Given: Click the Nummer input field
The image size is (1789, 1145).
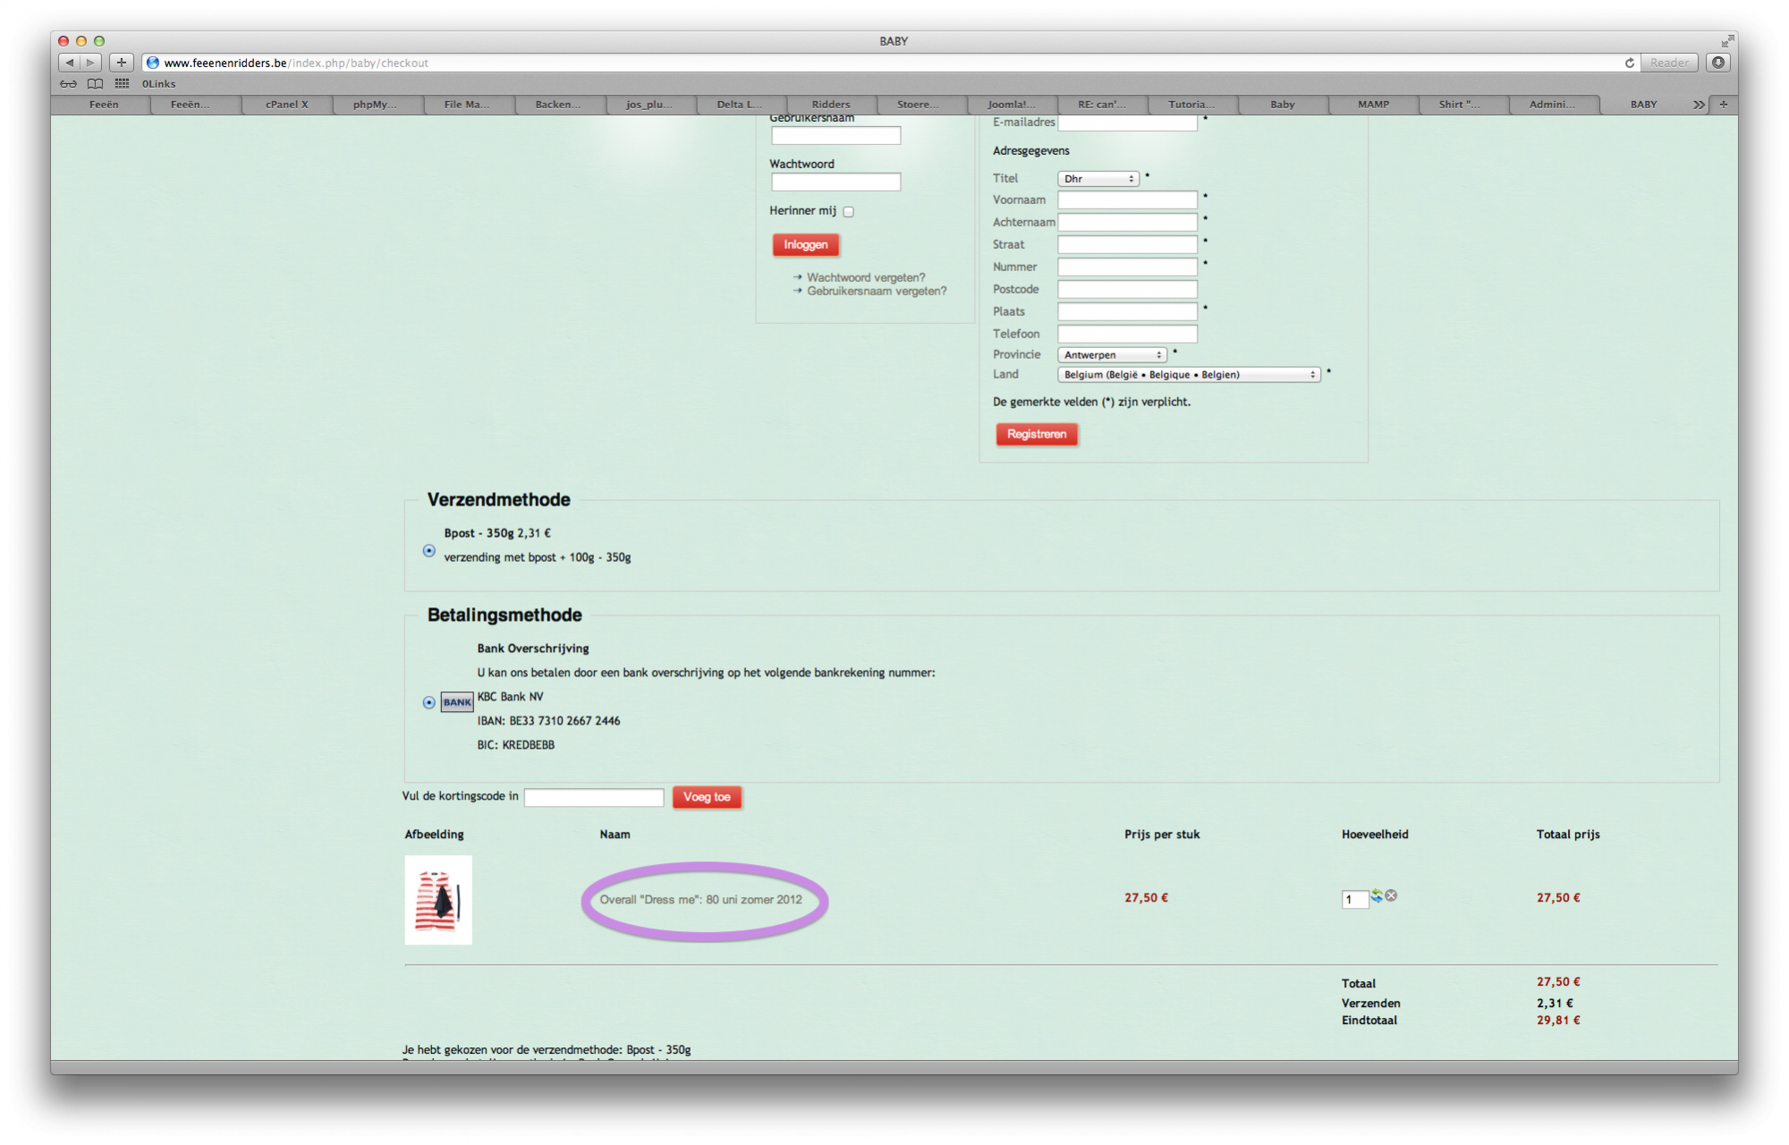Looking at the screenshot, I should click(x=1127, y=267).
